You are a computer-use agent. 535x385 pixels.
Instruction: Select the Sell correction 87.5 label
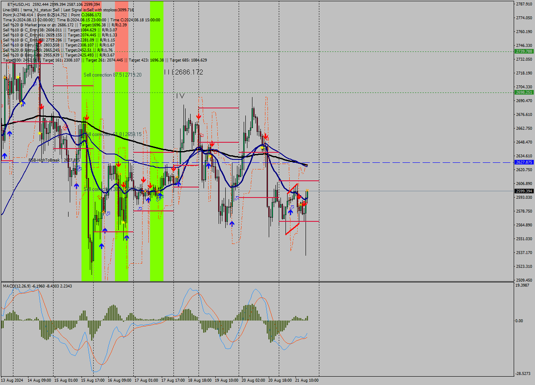(x=112, y=75)
